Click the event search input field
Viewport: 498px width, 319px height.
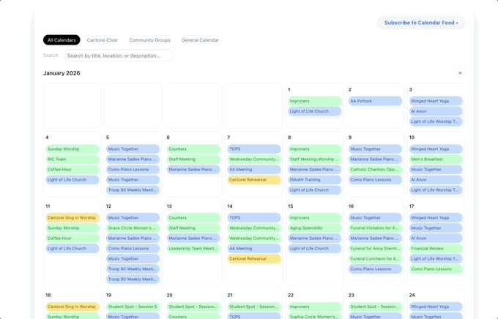pyautogui.click(x=118, y=56)
